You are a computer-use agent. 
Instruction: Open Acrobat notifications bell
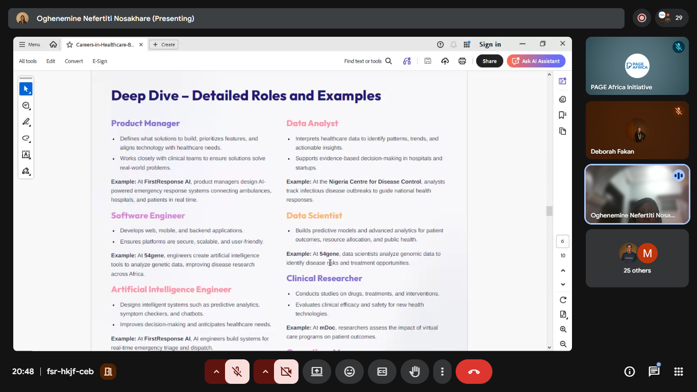click(x=453, y=44)
